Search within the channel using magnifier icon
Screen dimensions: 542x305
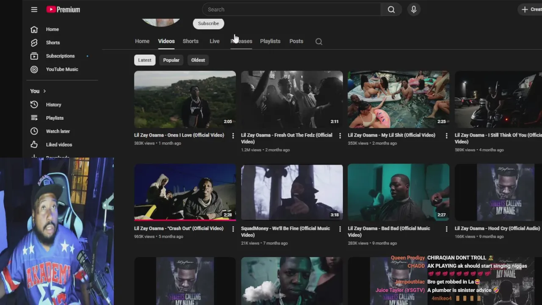[x=319, y=42]
